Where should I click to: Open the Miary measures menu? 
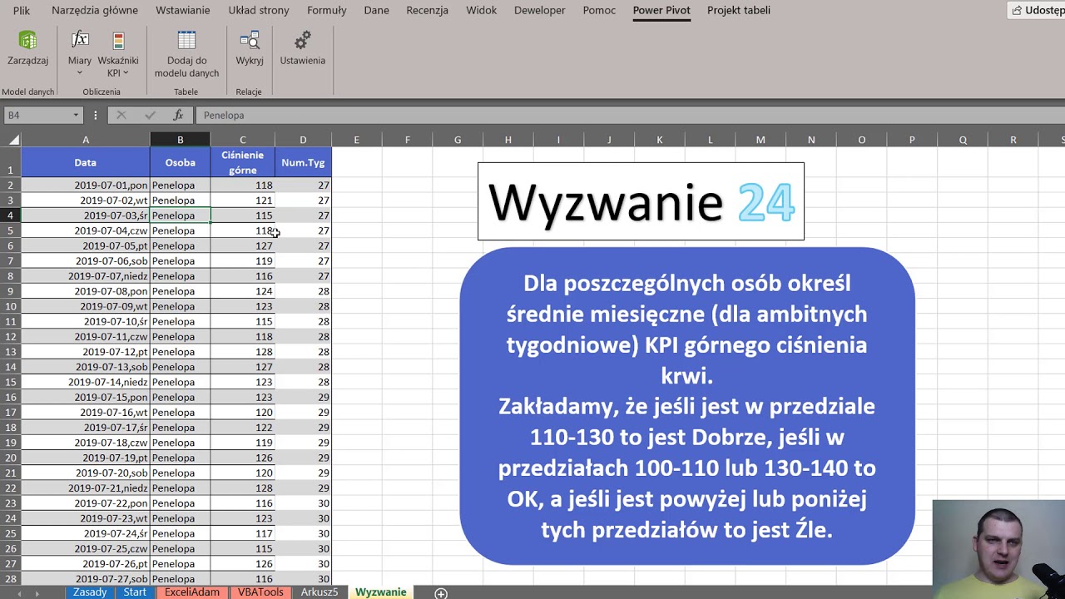tap(80, 53)
